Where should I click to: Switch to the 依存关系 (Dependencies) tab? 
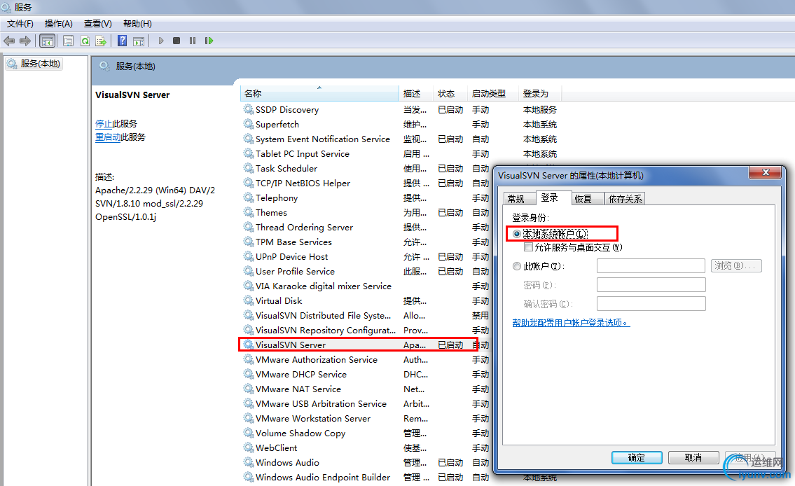[625, 199]
